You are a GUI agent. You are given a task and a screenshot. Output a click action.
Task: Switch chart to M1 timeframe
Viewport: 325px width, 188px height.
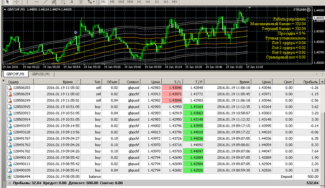tap(103, 2)
